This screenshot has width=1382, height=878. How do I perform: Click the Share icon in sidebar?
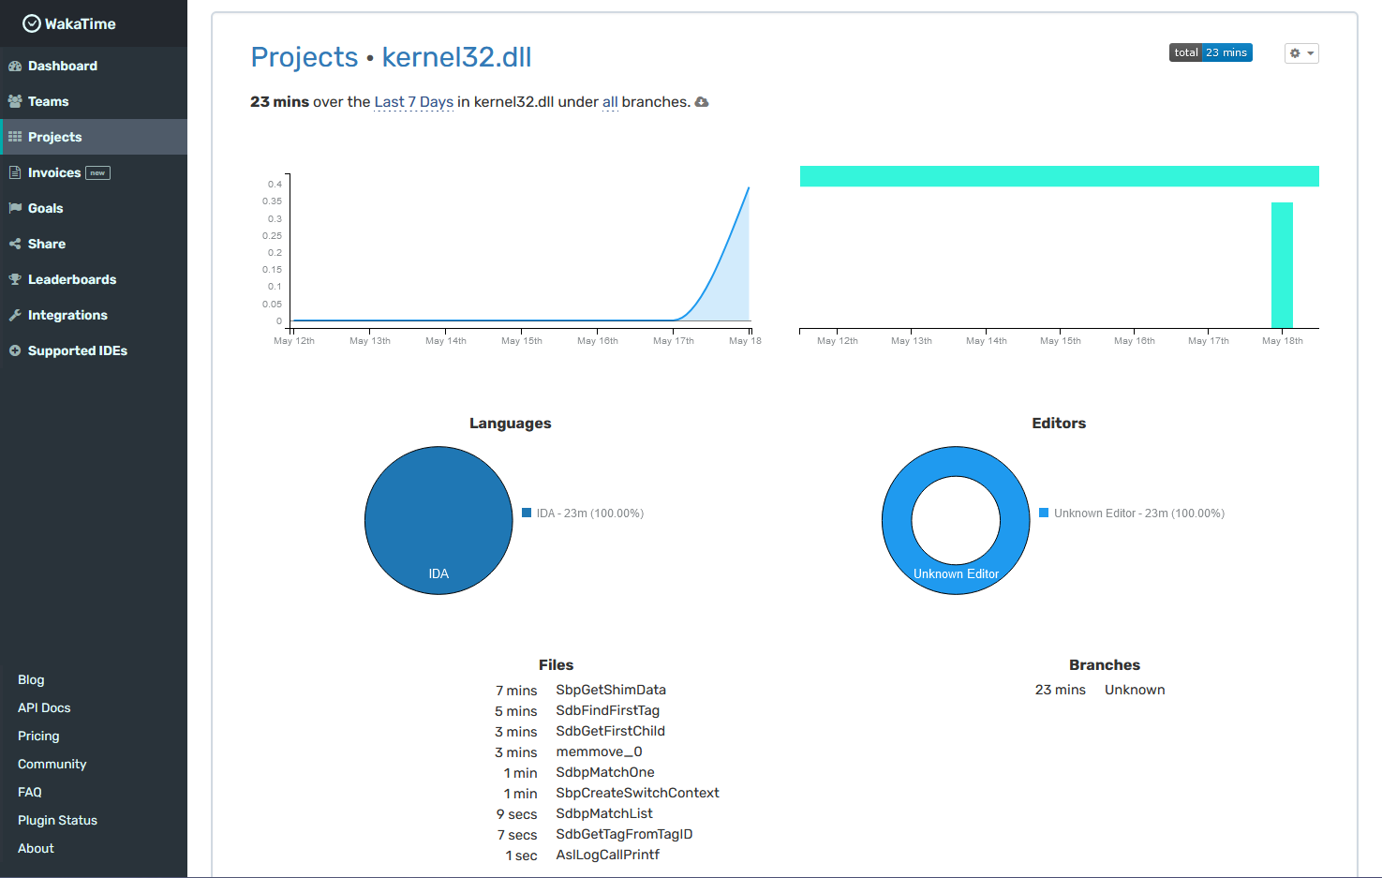15,244
